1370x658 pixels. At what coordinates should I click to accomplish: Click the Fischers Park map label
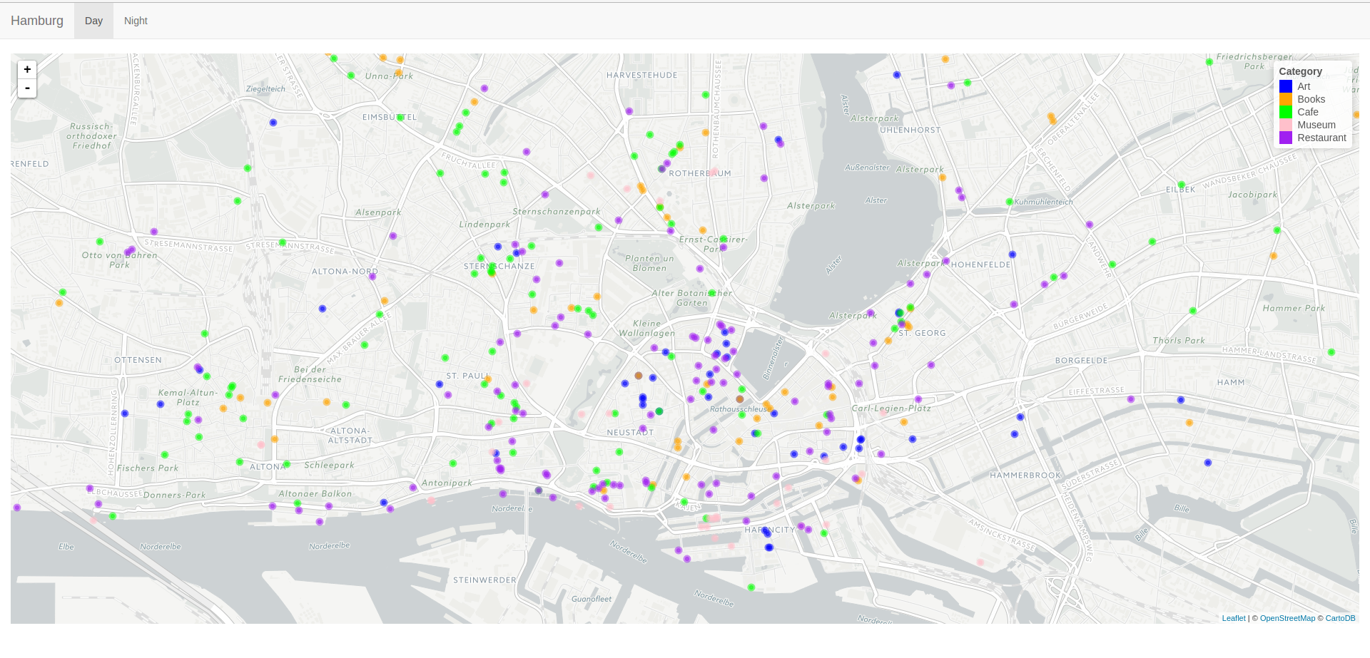pos(148,468)
